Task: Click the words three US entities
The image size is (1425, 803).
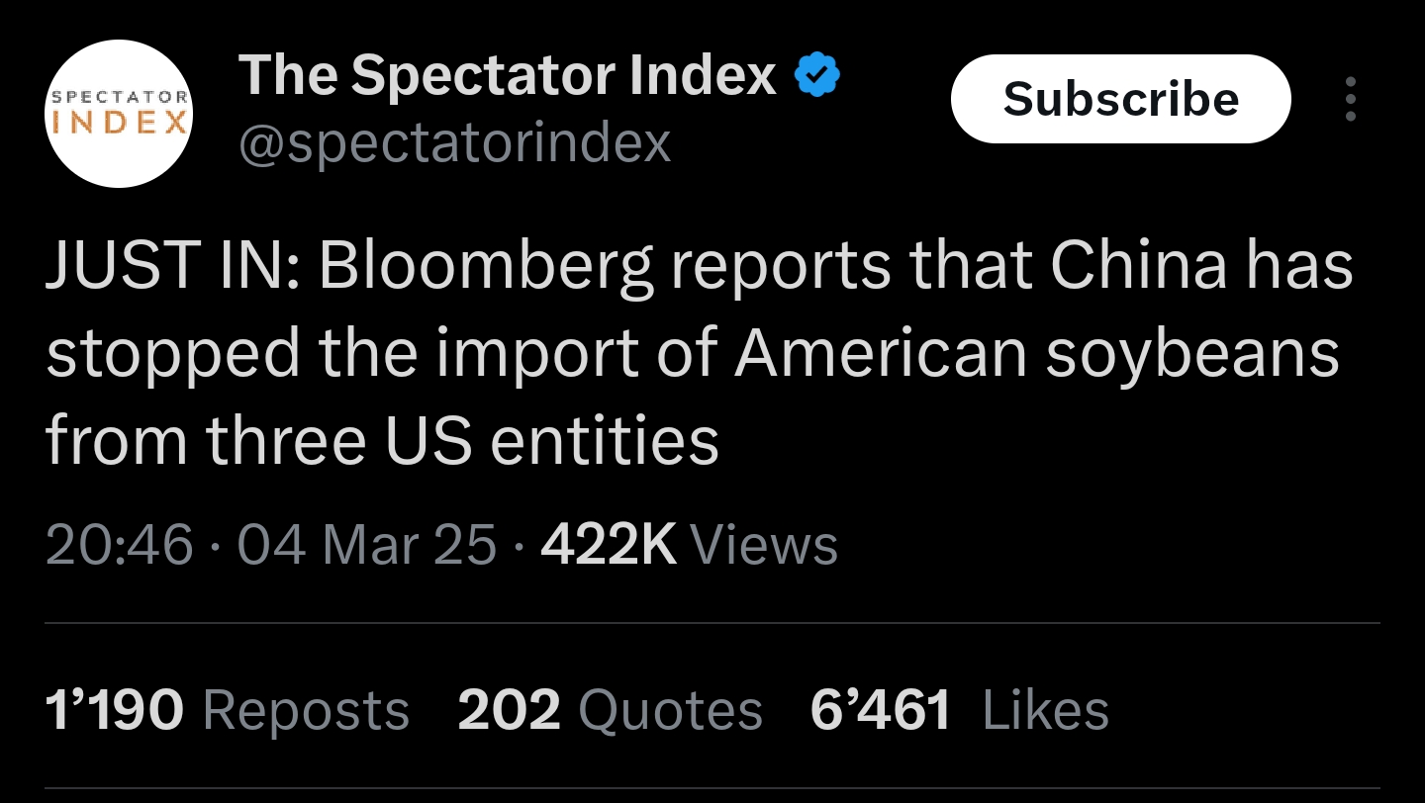Action: point(462,440)
